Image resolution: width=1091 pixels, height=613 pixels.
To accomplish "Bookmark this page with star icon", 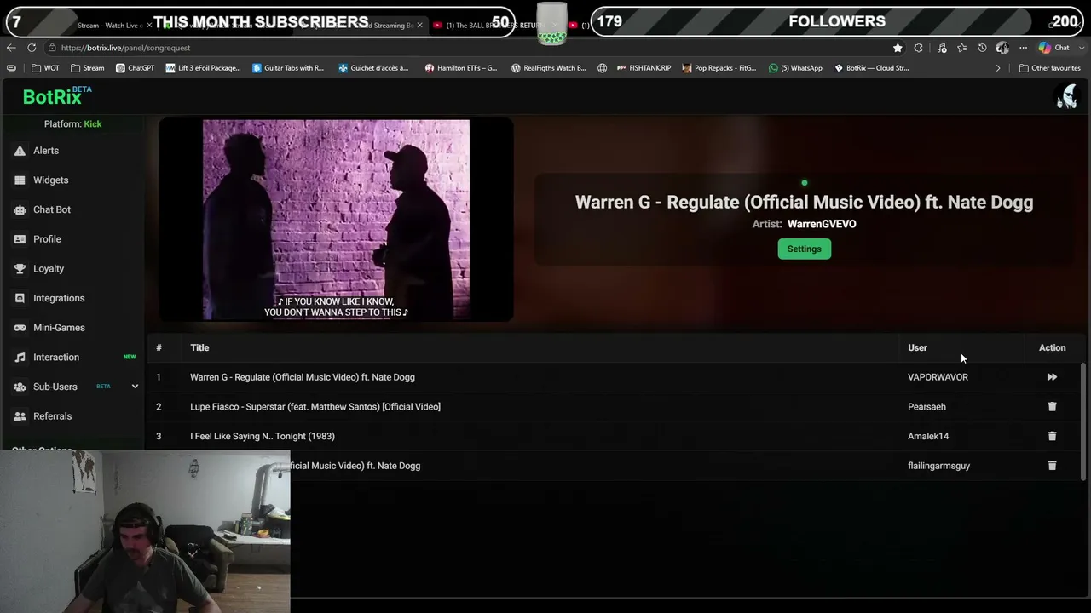I will coord(898,48).
